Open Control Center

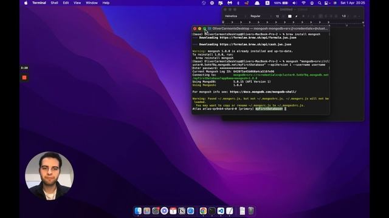(327, 3)
